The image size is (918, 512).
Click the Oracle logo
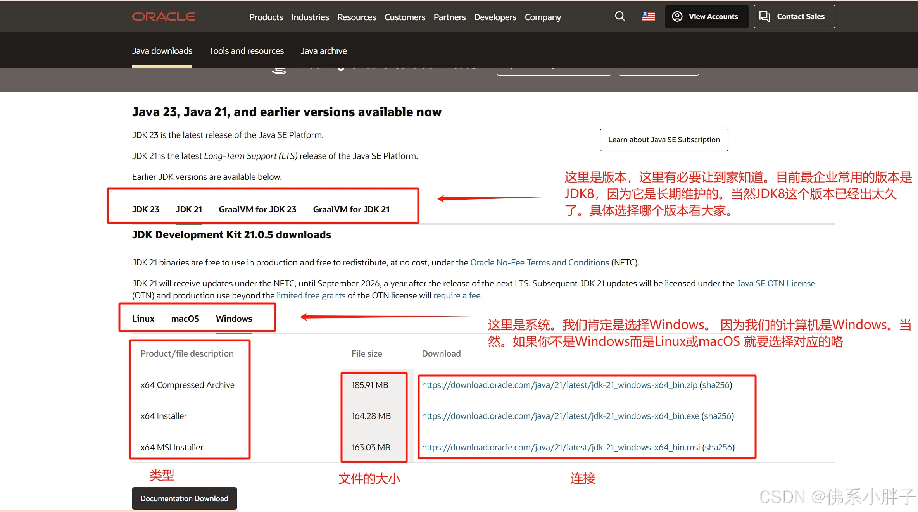click(x=164, y=17)
